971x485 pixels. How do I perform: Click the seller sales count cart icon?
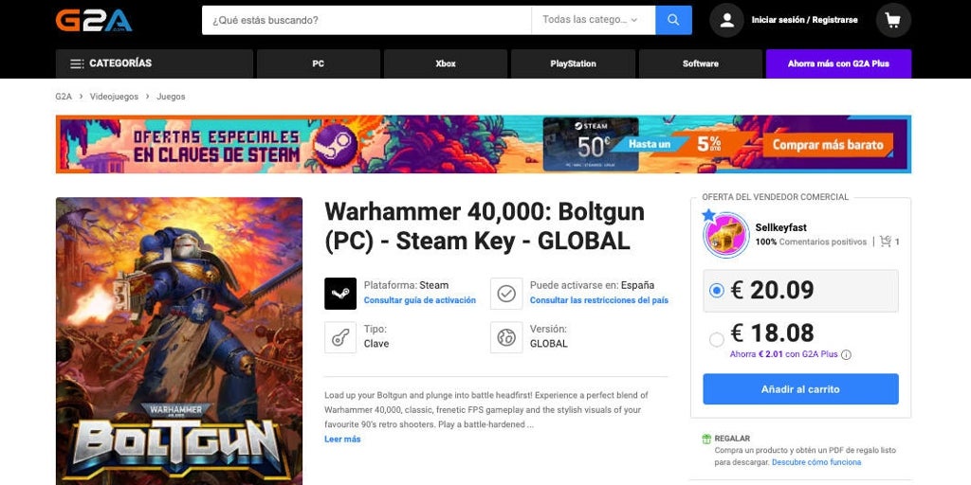(886, 242)
